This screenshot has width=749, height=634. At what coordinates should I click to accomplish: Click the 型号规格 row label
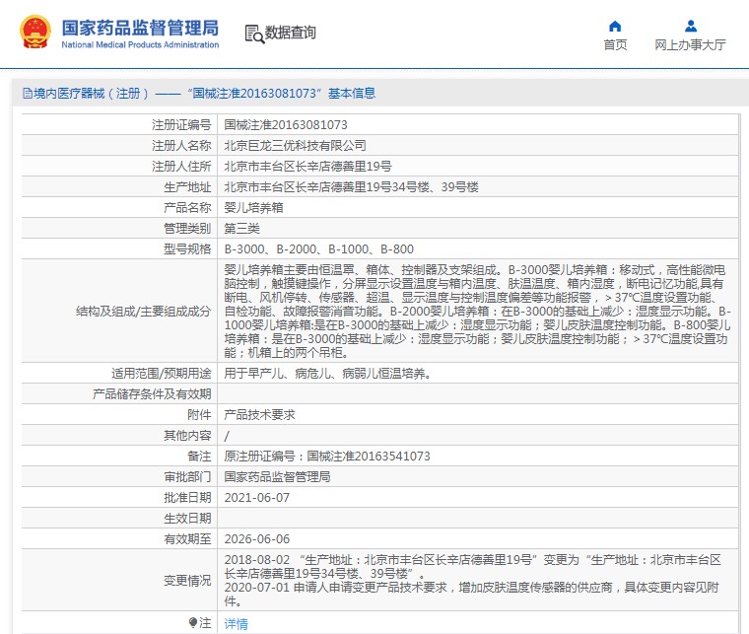coord(187,248)
